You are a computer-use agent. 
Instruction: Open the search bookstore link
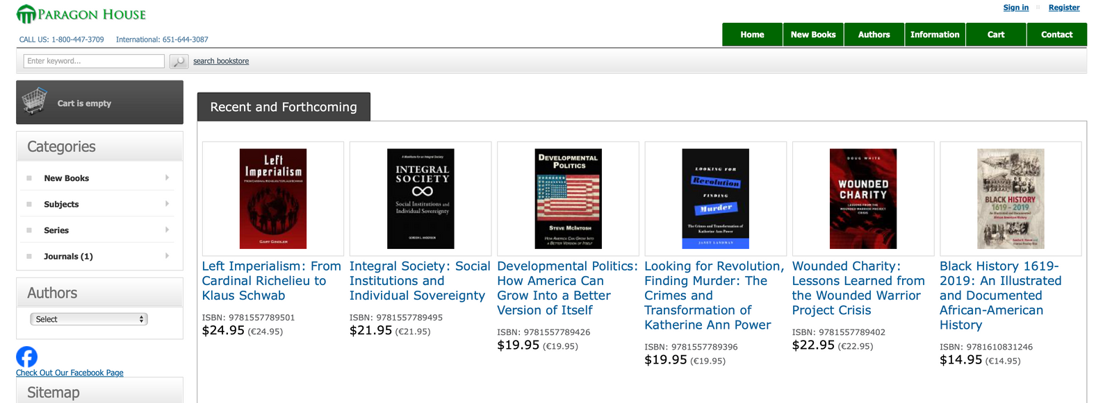point(221,61)
